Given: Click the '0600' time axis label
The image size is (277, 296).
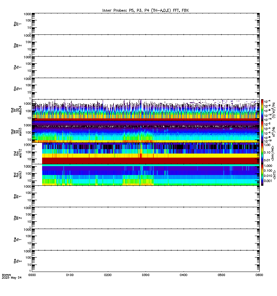Looking at the screenshot, I should (x=259, y=275).
